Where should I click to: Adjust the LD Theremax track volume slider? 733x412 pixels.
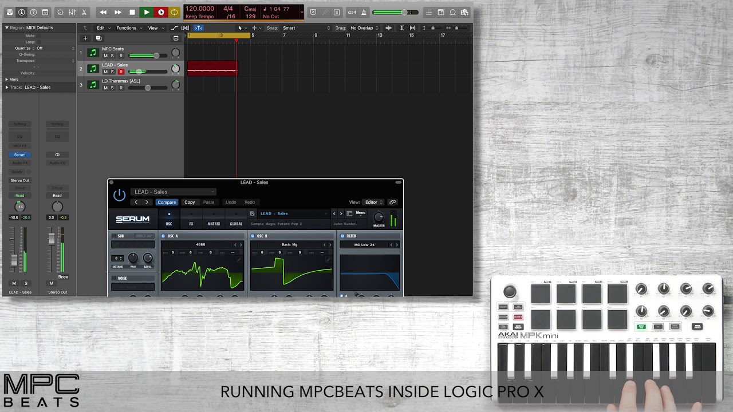coord(148,88)
